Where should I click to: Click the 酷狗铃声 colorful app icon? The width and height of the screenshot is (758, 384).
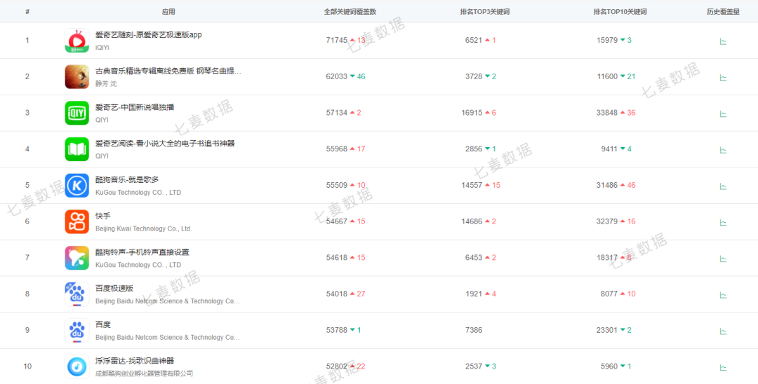(x=77, y=258)
